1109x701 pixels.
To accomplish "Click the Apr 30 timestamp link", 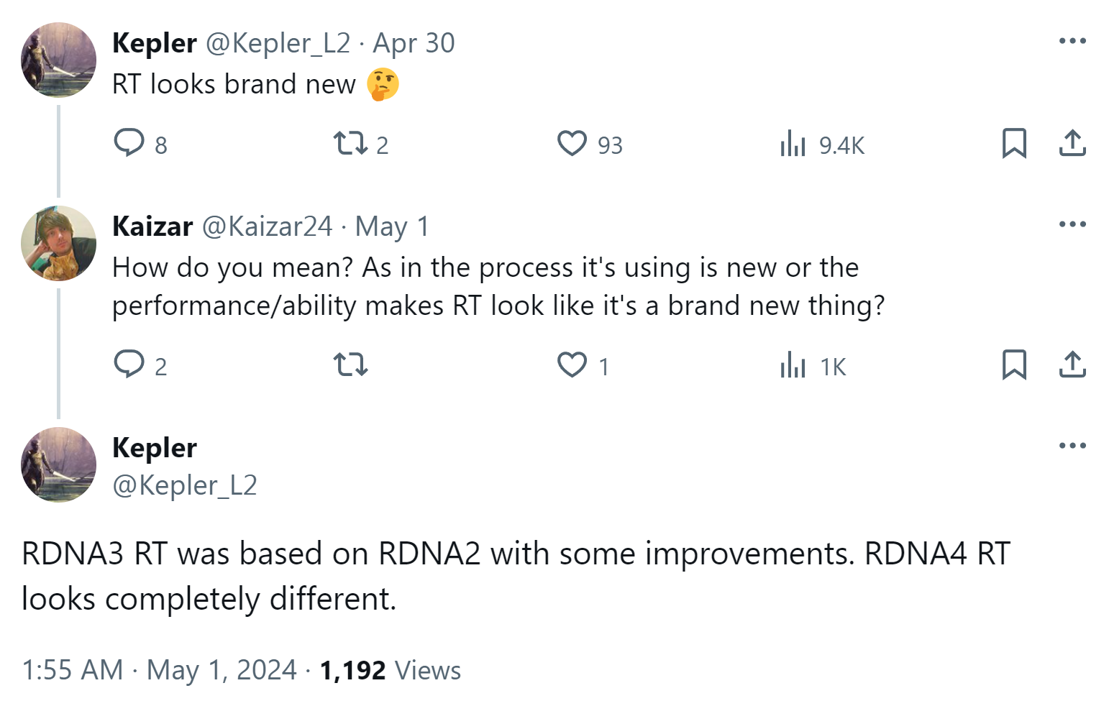I will point(414,43).
